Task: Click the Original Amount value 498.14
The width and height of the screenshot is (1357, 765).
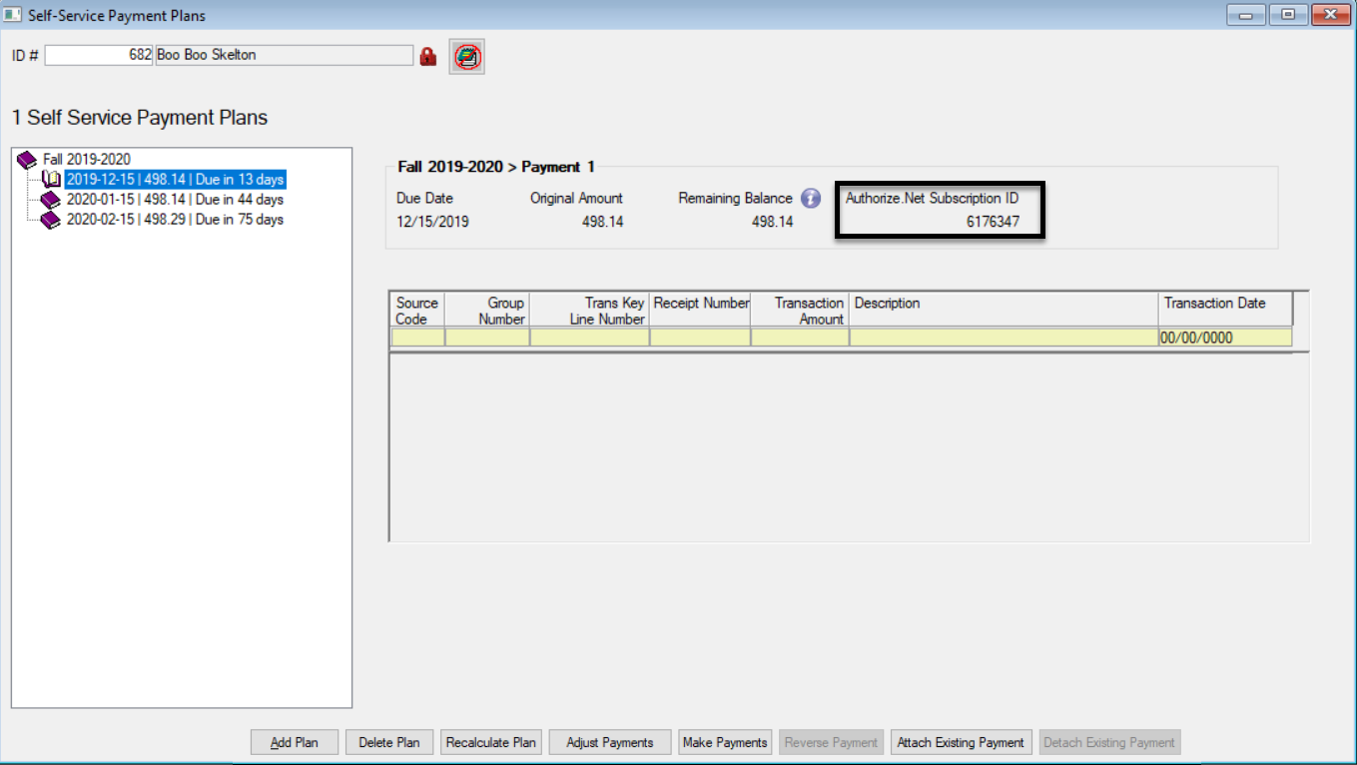Action: (602, 222)
